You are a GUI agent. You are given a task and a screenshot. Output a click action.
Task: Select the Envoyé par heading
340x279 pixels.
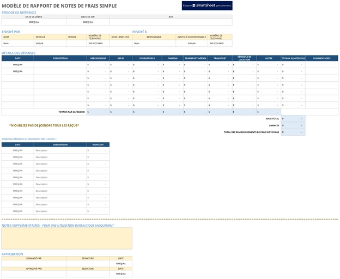pos(11,32)
